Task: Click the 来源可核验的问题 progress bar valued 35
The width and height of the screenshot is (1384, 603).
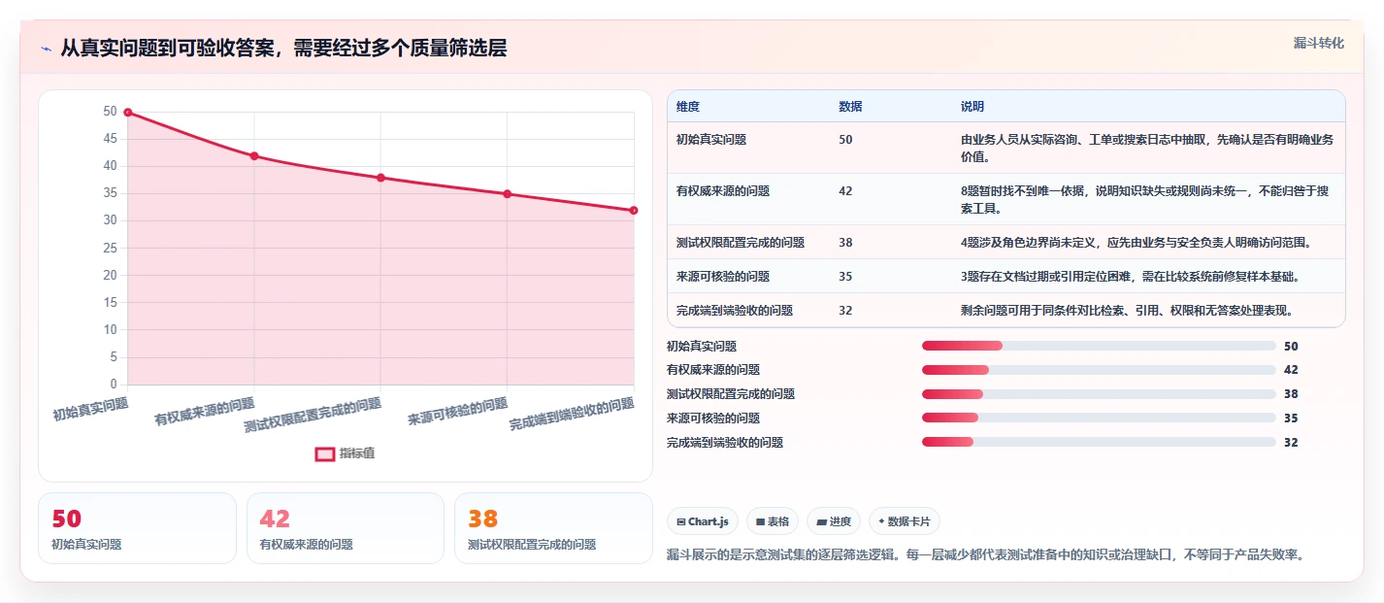Action: click(1099, 419)
